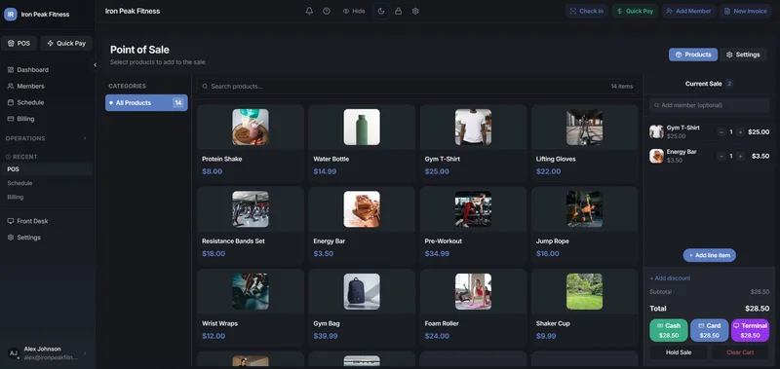
Task: Add Resistance Bands Set to sale
Action: pos(251,226)
